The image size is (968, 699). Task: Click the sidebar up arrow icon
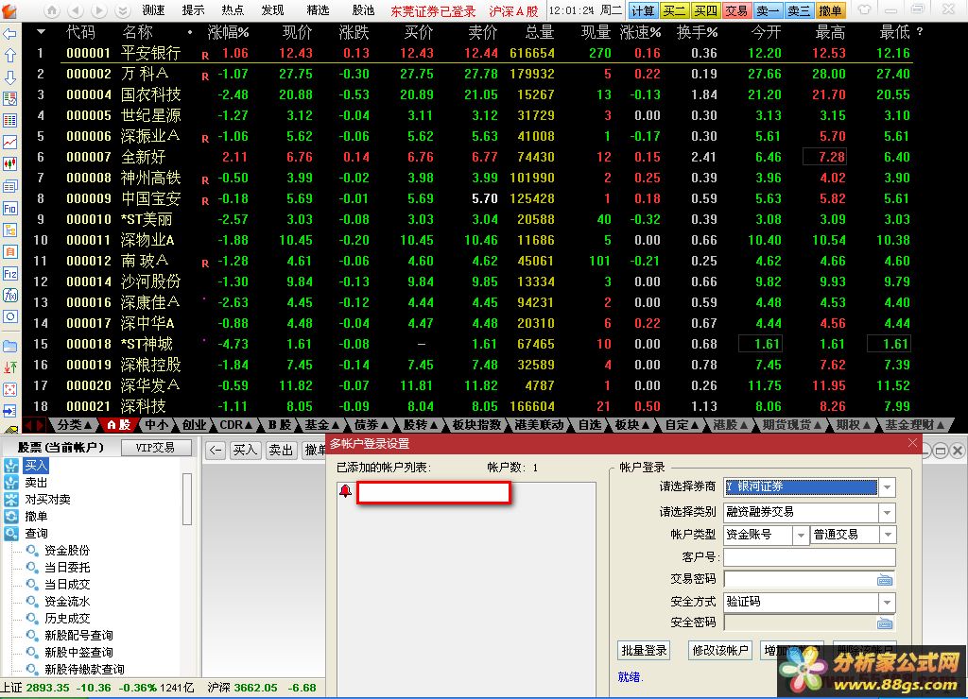(x=9, y=56)
